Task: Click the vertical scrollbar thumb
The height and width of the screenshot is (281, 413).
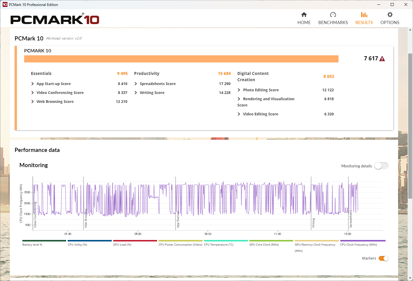Action: click(x=410, y=125)
